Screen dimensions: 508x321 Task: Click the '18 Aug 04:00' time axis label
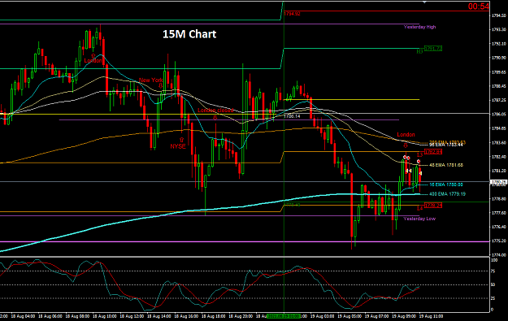tap(23, 316)
